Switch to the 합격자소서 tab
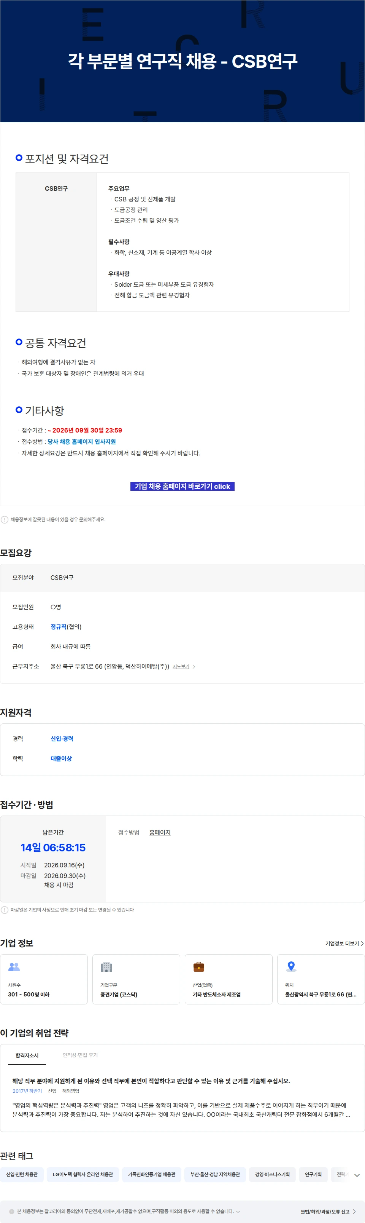365x1223 pixels. click(x=27, y=1055)
